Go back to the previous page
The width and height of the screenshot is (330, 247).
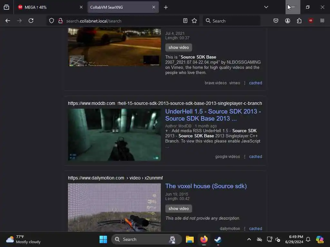coord(8,21)
